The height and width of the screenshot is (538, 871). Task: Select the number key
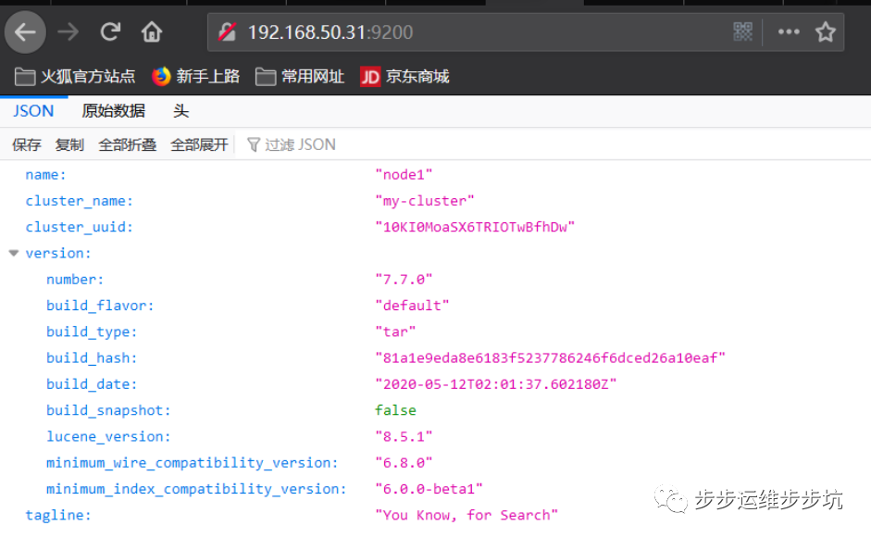click(75, 279)
